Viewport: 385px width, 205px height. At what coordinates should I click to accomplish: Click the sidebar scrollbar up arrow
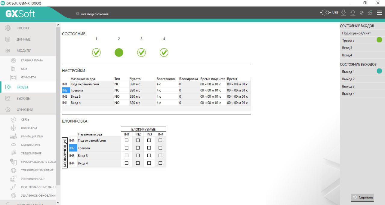coord(58,25)
